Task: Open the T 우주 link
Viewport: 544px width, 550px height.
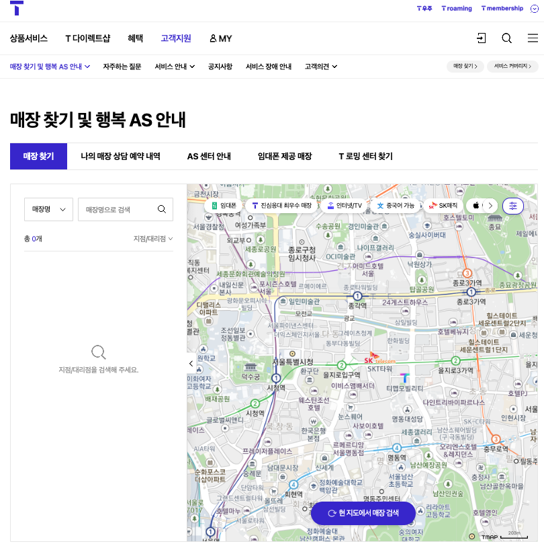Action: coord(424,9)
